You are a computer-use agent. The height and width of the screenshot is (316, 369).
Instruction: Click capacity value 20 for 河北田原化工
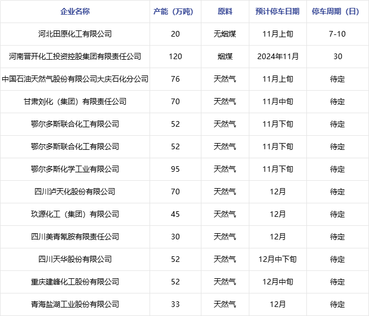point(175,34)
